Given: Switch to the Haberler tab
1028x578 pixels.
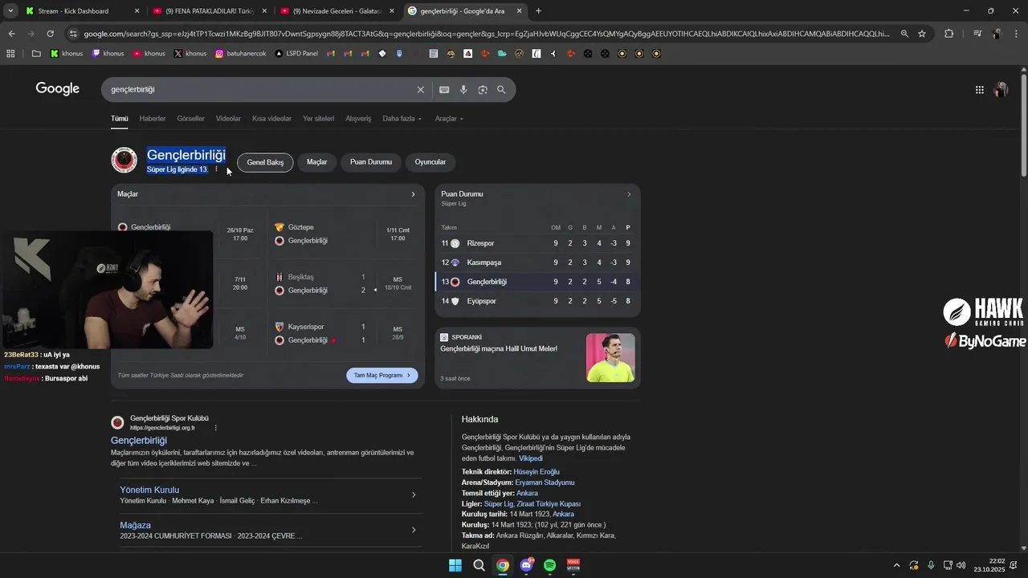Looking at the screenshot, I should point(153,119).
